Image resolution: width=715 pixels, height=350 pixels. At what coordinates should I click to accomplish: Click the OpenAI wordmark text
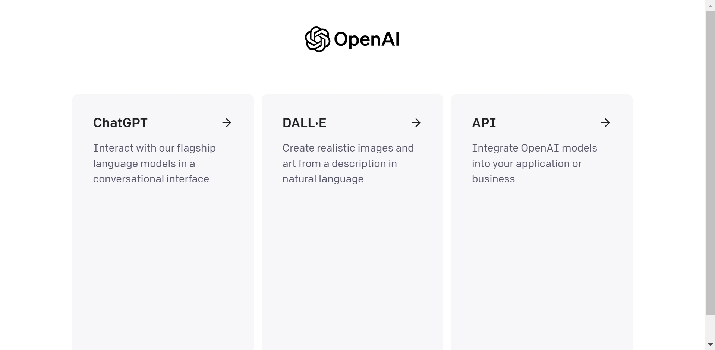366,39
